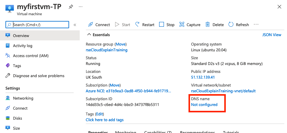This screenshot has width=287, height=133.
Task: Click the wrench Diagnose icon
Action: click(x=8, y=76)
